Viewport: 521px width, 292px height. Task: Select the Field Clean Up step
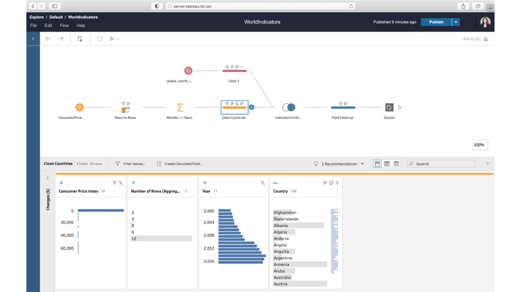click(343, 107)
